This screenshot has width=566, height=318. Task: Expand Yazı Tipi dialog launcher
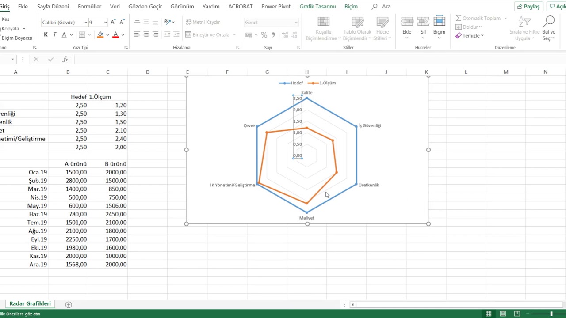[x=126, y=48]
